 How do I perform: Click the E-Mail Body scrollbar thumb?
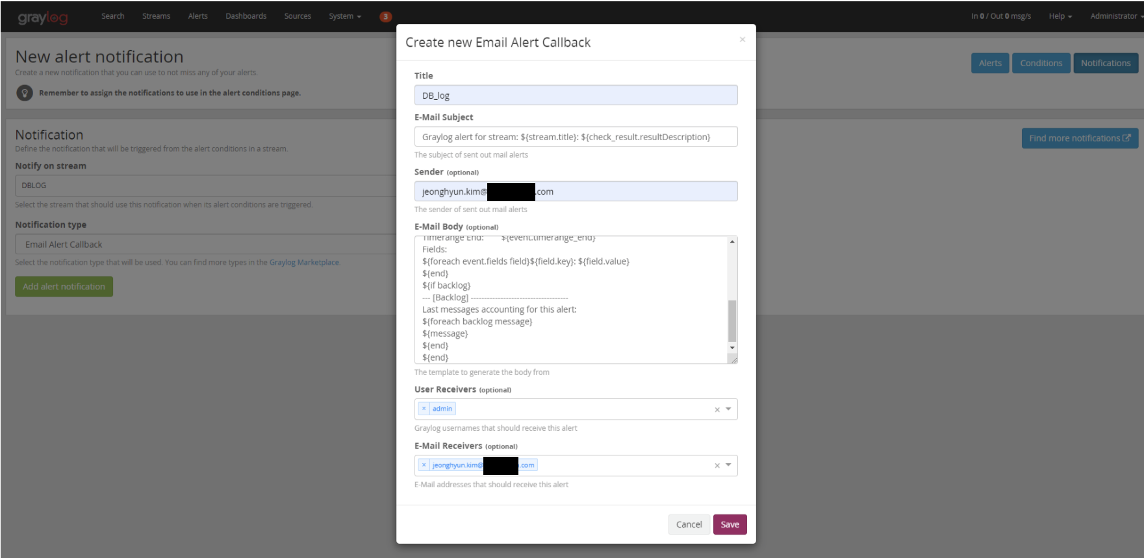click(x=732, y=321)
